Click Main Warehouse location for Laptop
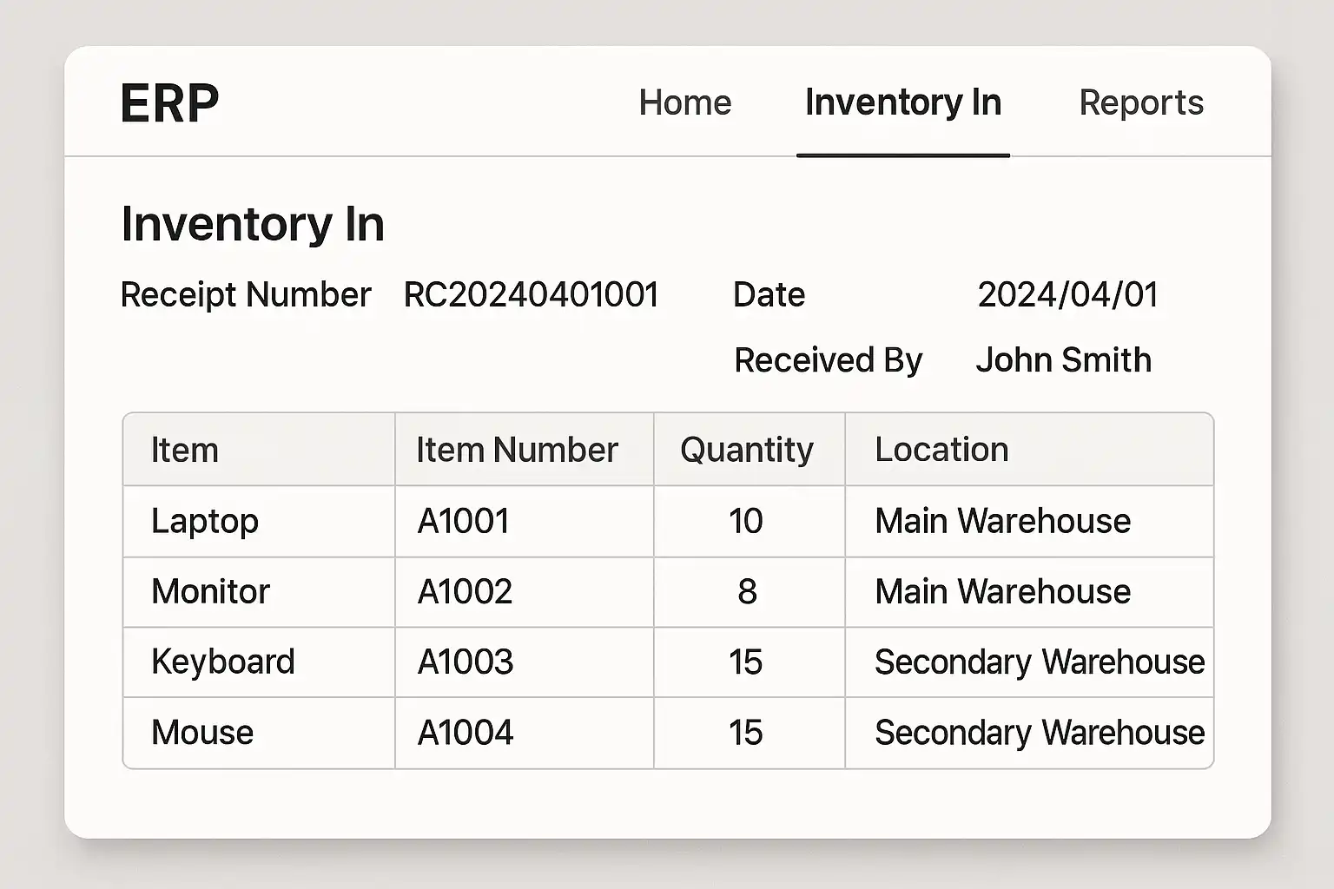 [x=1002, y=522]
